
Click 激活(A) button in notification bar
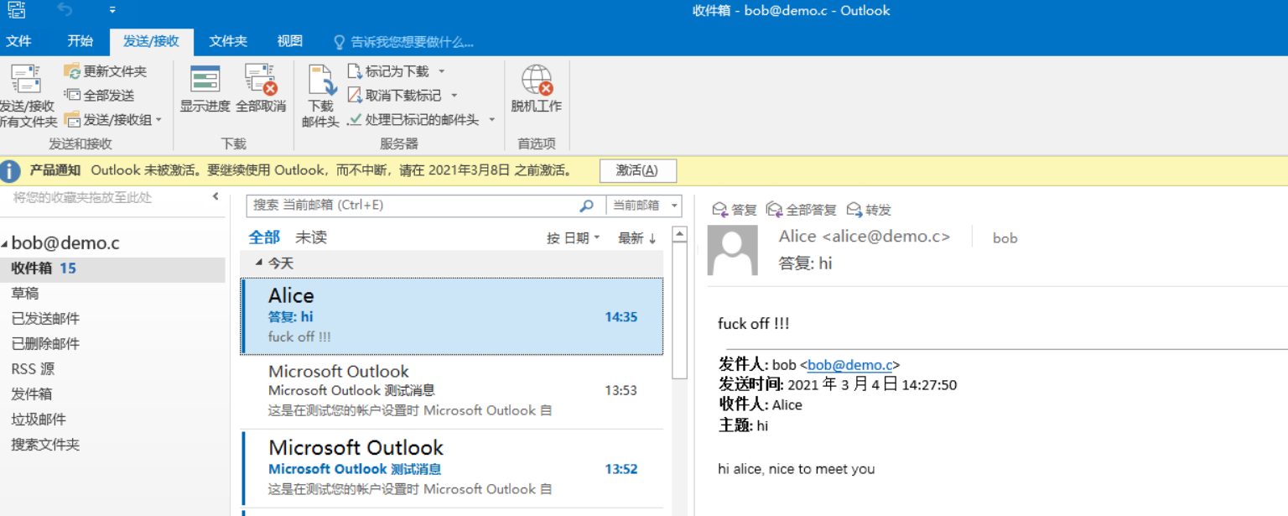(637, 170)
